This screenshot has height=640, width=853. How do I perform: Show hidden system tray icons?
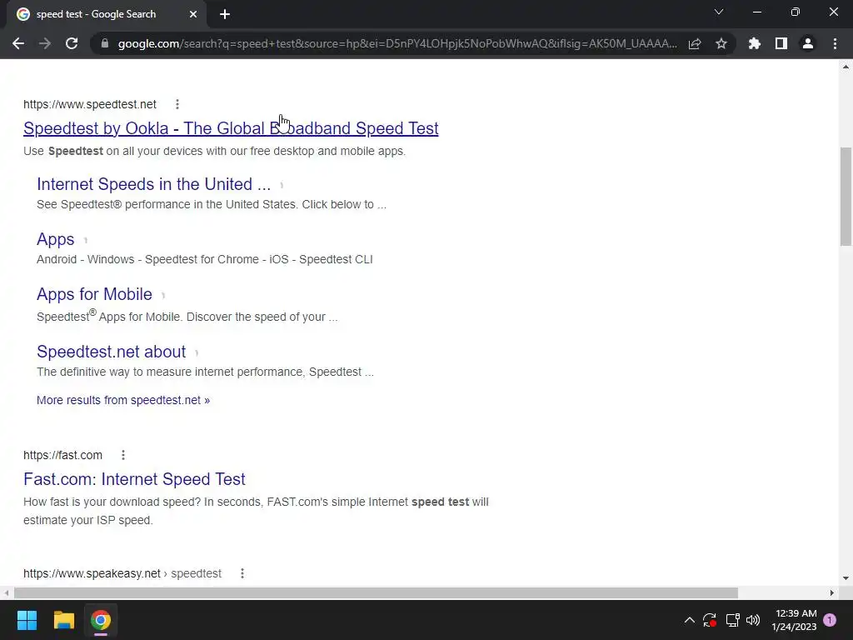click(689, 620)
